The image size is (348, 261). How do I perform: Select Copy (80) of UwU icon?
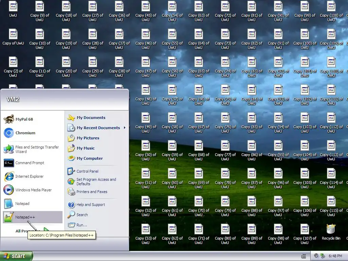click(x=225, y=234)
